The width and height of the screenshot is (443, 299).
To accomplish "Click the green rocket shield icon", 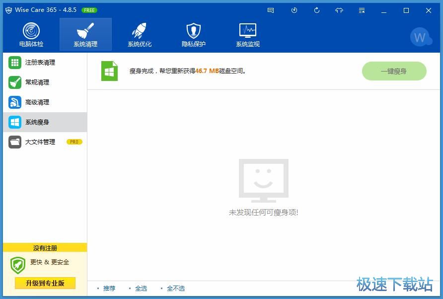I will coord(18,265).
